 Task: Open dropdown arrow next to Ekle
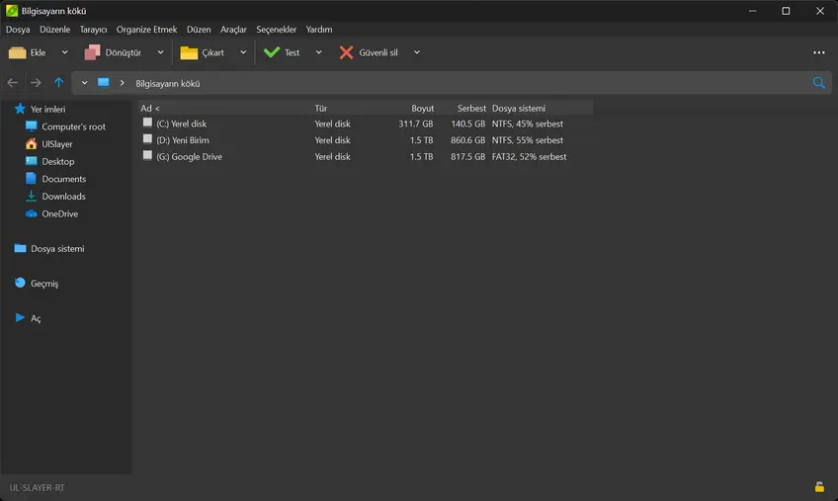[65, 52]
